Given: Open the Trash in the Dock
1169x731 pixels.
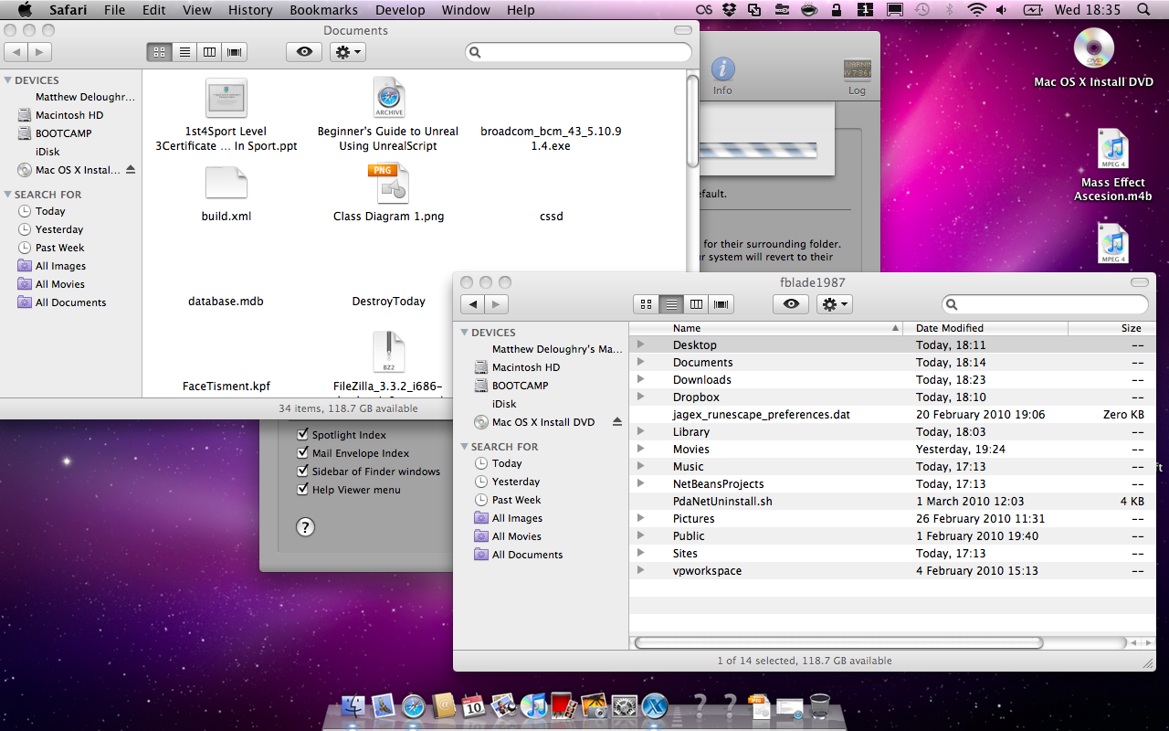Looking at the screenshot, I should click(x=819, y=706).
